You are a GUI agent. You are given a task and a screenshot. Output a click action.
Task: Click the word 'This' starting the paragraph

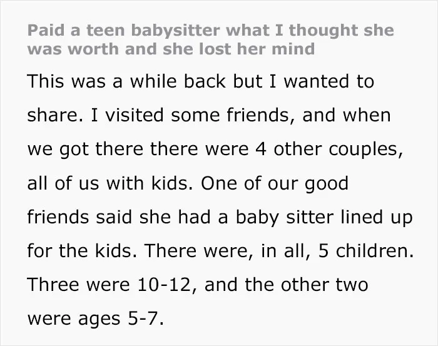(46, 81)
